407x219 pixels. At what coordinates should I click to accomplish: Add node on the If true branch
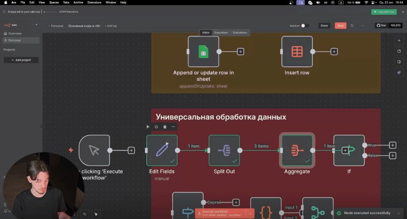(x=392, y=145)
